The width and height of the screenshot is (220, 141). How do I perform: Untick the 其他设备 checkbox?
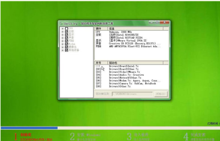(66, 49)
